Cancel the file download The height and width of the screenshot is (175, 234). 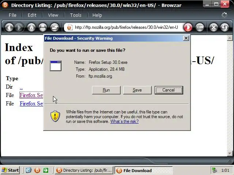[169, 90]
